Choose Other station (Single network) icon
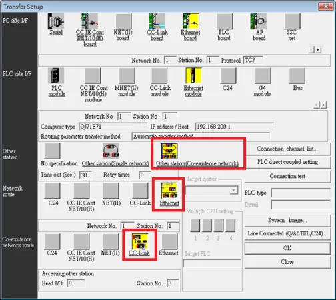Viewport: 336px width, 300px height. (x=111, y=151)
